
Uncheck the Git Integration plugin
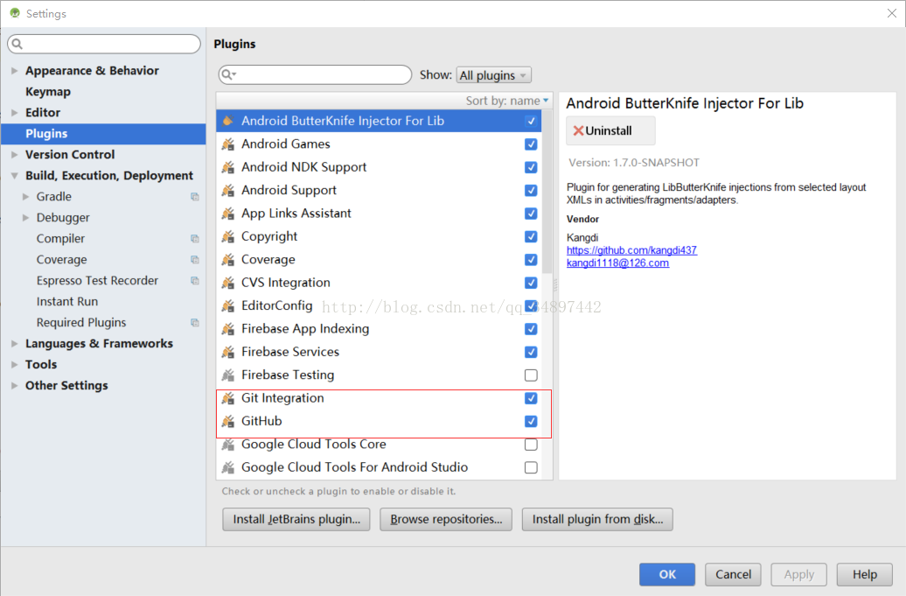(531, 398)
